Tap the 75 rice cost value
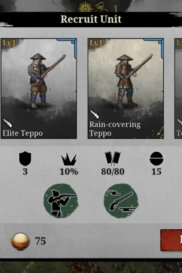This screenshot has width=182, height=273. point(40,241)
